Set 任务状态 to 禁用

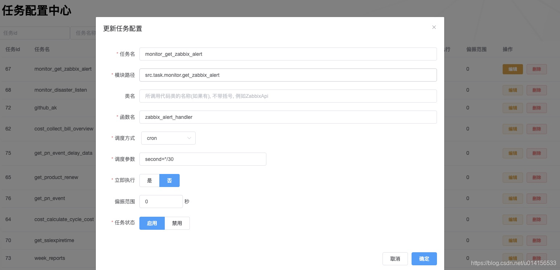pyautogui.click(x=177, y=223)
